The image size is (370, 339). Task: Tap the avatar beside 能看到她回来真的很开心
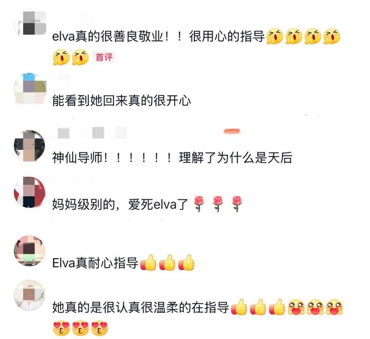click(x=30, y=89)
